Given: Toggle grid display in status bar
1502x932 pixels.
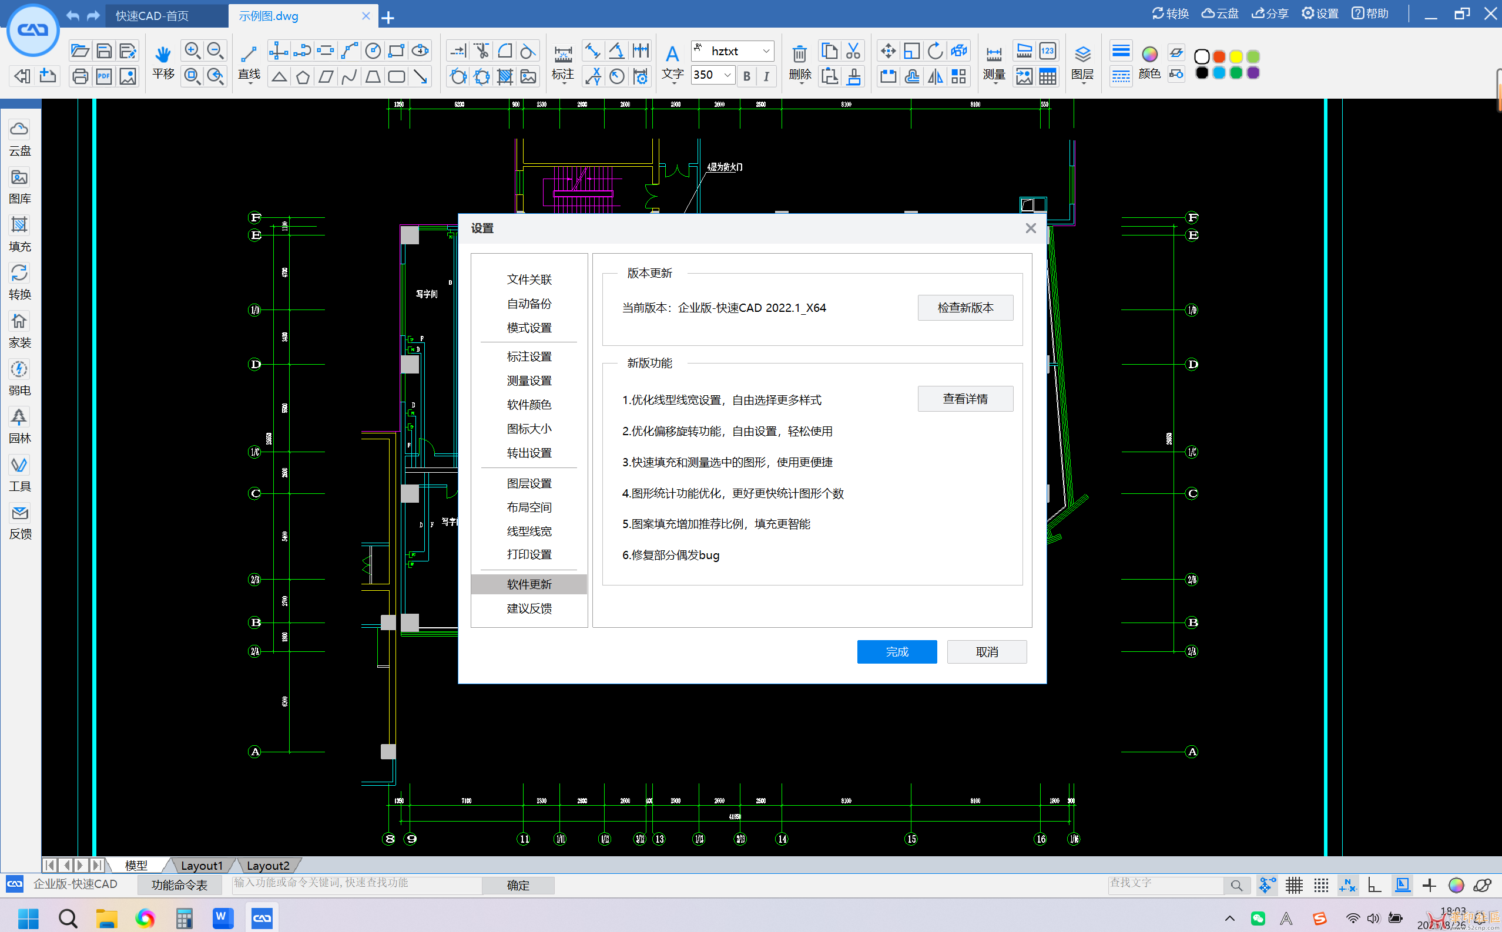Looking at the screenshot, I should point(1294,885).
